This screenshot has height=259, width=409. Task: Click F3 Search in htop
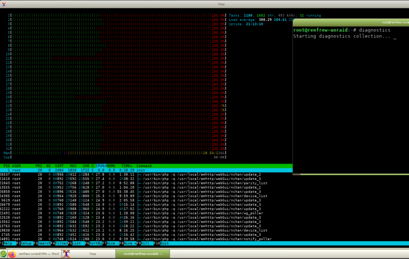point(42,243)
